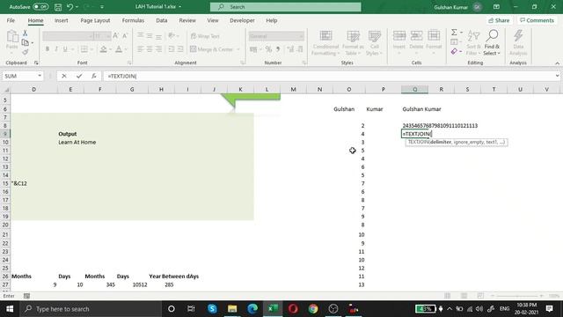Screen dimensions: 563x317
Task: Click the Share button
Action: click(499, 20)
